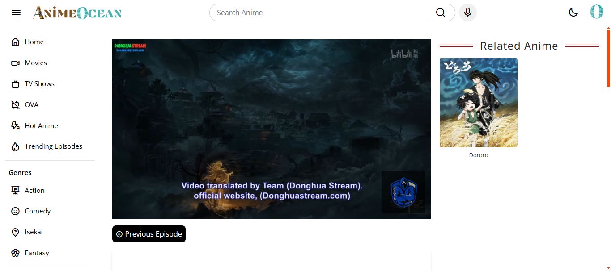Viewport: 611px width, 271px height.
Task: Select the Action genre
Action: pyautogui.click(x=35, y=191)
